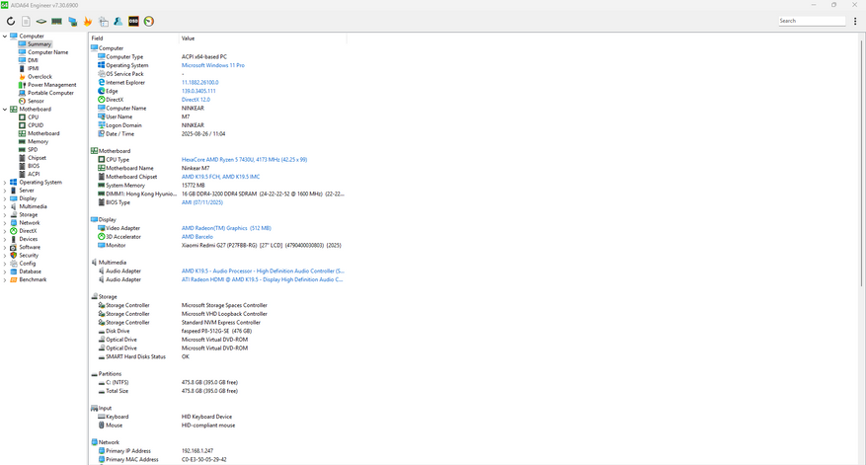Open the AMD Barcelo 3D accelerator link
Screen dimensions: 866x465
tap(197, 237)
